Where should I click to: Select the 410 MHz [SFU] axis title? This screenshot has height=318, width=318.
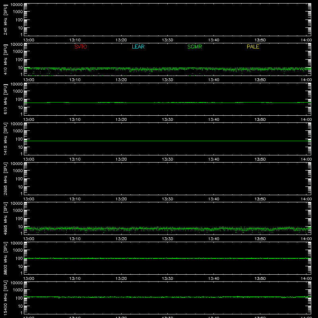(x=5, y=60)
